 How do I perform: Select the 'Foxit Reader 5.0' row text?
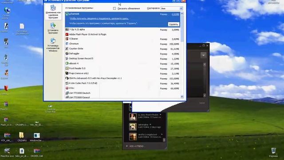point(77,68)
